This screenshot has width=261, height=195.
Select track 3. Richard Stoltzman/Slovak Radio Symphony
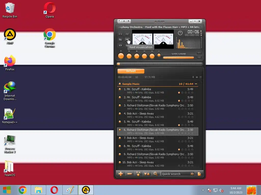(x=158, y=107)
